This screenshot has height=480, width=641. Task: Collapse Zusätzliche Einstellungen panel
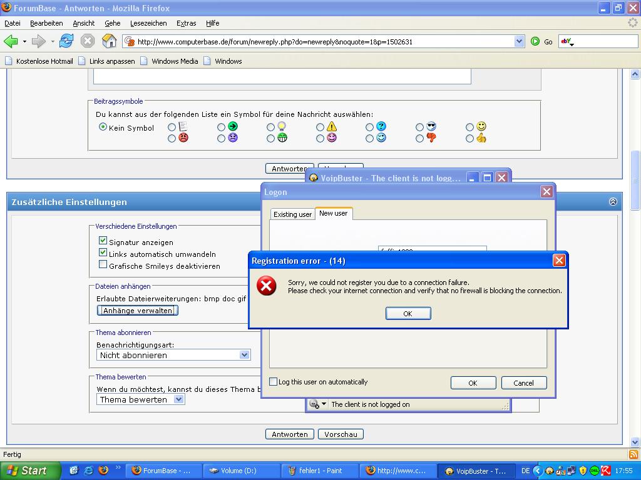(x=613, y=202)
